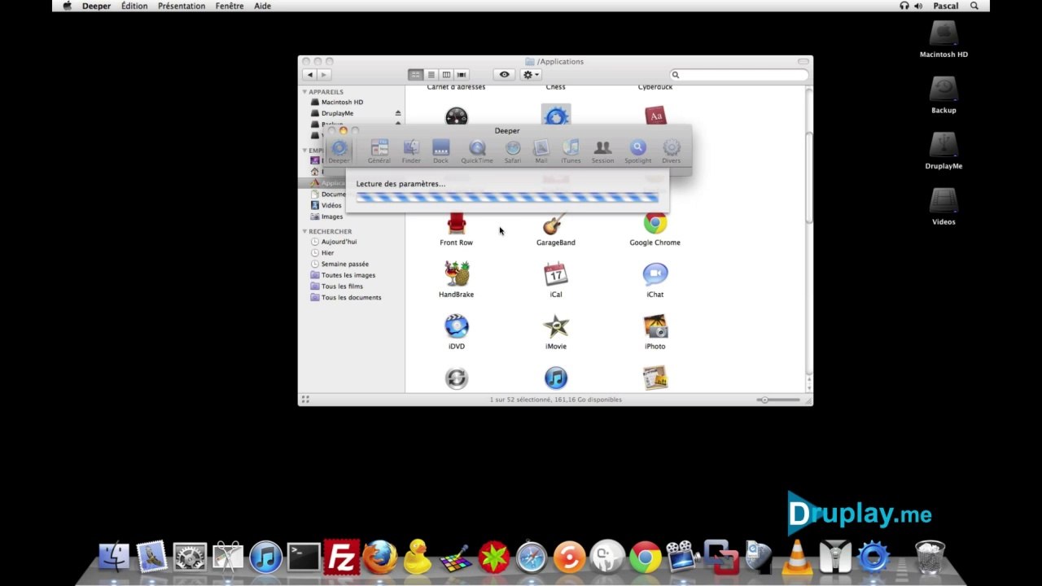Collapse the APPAREILS sidebar section

(x=305, y=92)
